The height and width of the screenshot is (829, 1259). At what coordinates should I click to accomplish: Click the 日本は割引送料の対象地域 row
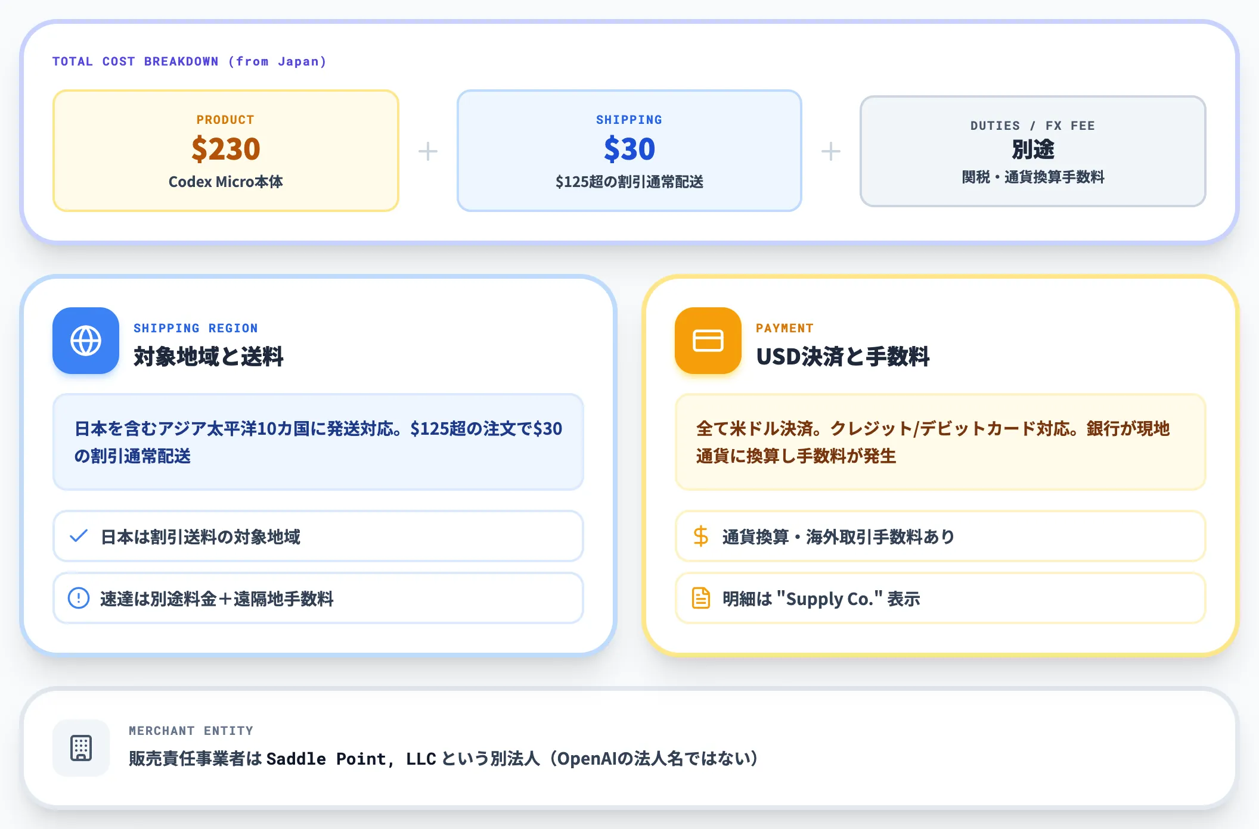pyautogui.click(x=318, y=536)
